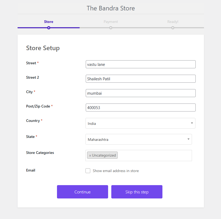Switch to the Ready! step
The width and height of the screenshot is (221, 219).
pyautogui.click(x=173, y=22)
